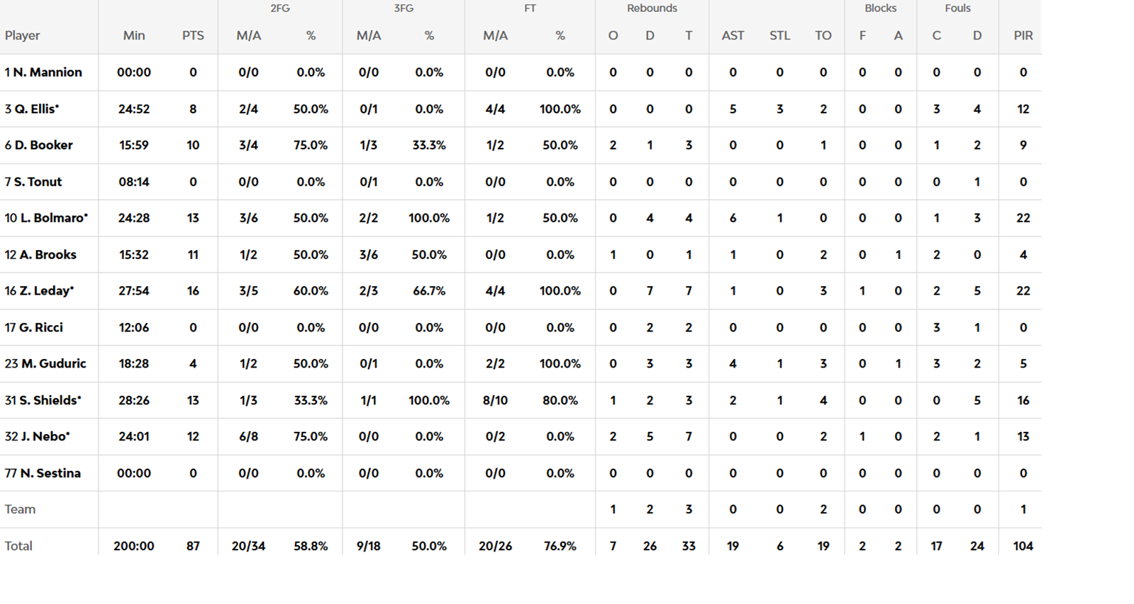Click the Player column header
Screen dimensions: 1134x604
[x=22, y=35]
